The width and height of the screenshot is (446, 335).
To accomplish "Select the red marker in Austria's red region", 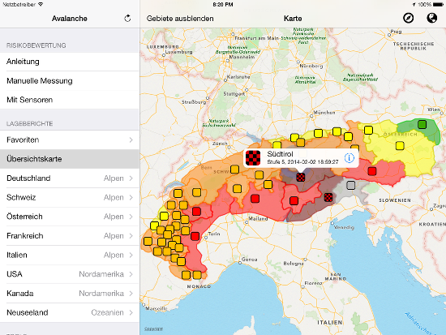I will [x=372, y=171].
